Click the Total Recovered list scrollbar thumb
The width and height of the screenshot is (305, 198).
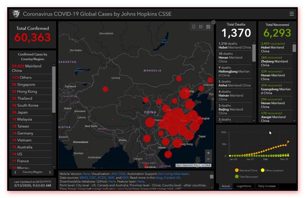click(x=294, y=48)
